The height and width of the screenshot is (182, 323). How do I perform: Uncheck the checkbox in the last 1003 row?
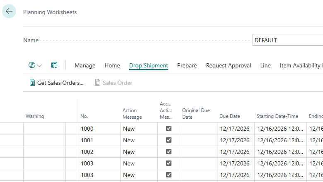tap(169, 175)
